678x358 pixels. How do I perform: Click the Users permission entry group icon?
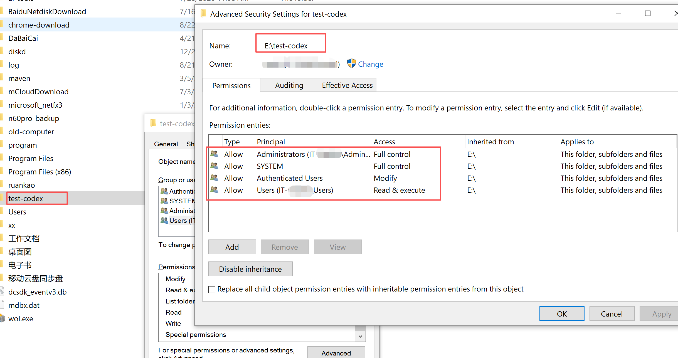click(214, 190)
